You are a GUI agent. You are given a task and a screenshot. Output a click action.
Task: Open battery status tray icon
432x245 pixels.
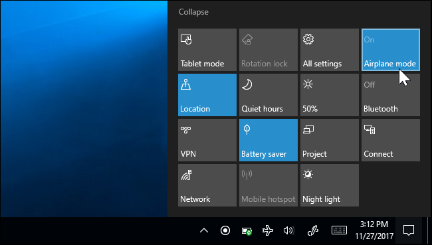(x=247, y=230)
